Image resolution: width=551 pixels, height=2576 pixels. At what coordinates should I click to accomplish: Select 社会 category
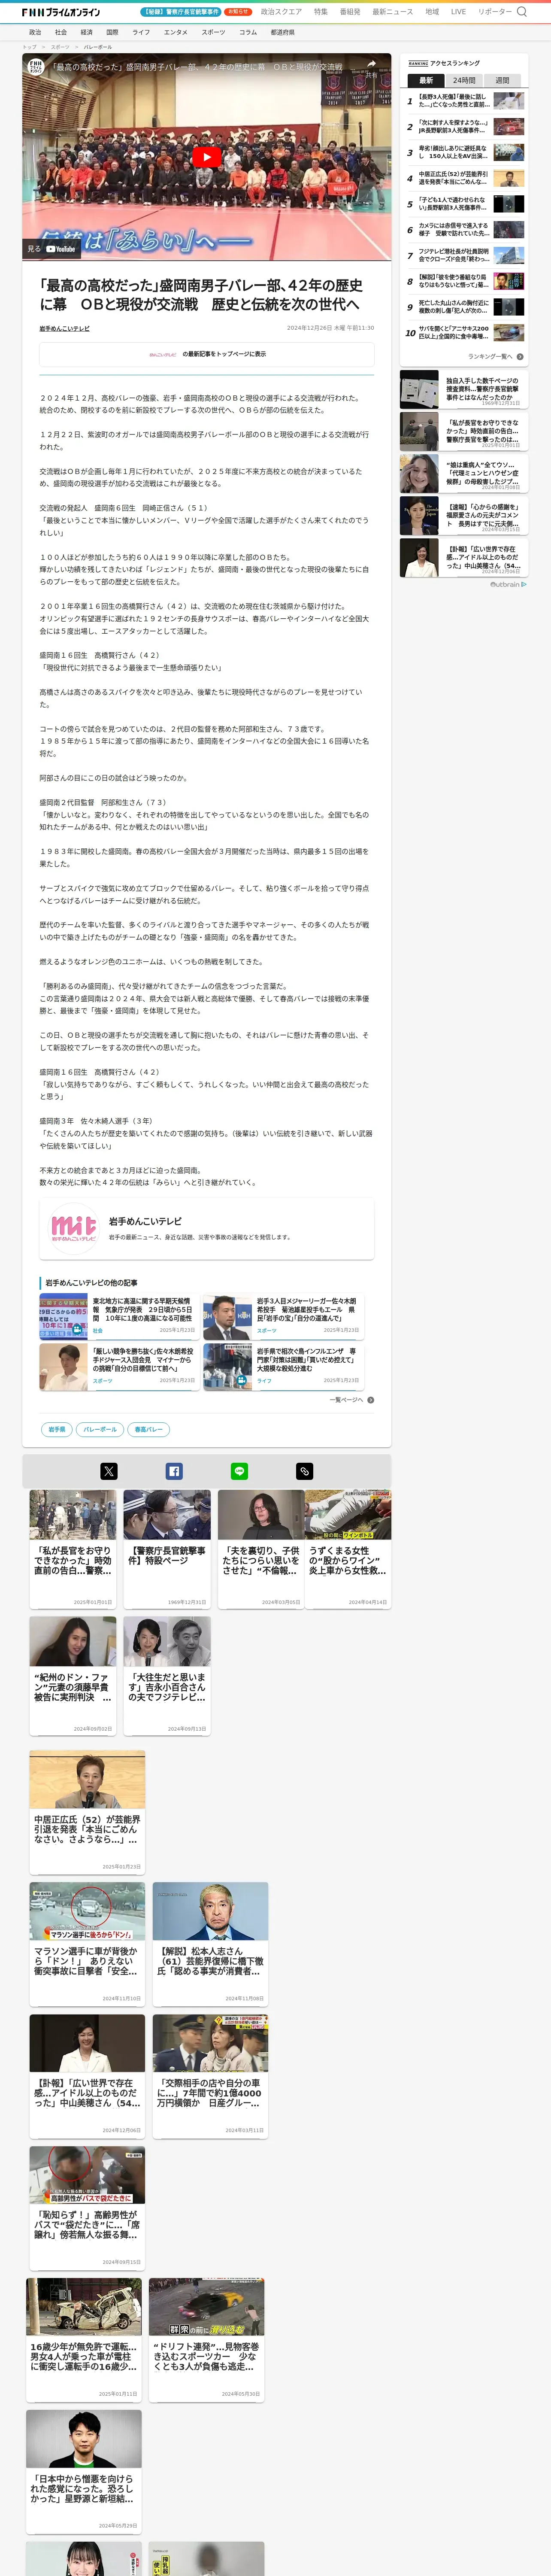61,32
